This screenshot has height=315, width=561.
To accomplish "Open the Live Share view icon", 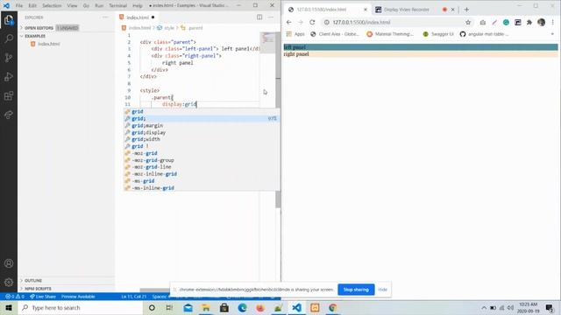I will (x=9, y=115).
